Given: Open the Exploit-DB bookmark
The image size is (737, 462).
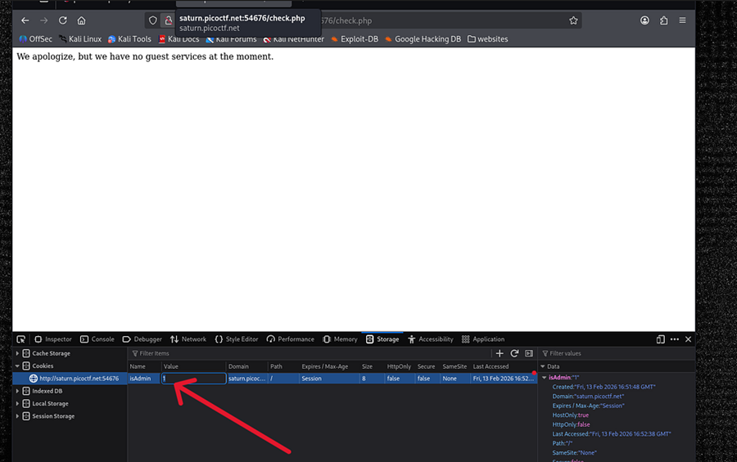Looking at the screenshot, I should 355,38.
